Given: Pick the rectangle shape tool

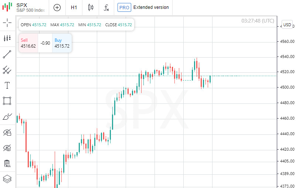Looking at the screenshot, I should point(7,101).
